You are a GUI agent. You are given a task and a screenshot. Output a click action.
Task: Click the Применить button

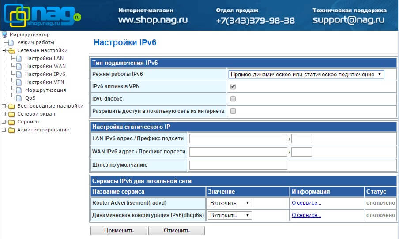(x=119, y=230)
